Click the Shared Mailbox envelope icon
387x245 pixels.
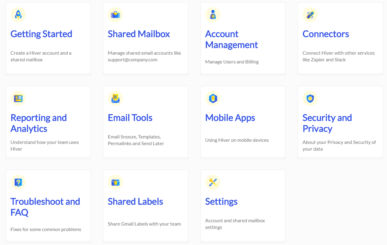click(115, 15)
